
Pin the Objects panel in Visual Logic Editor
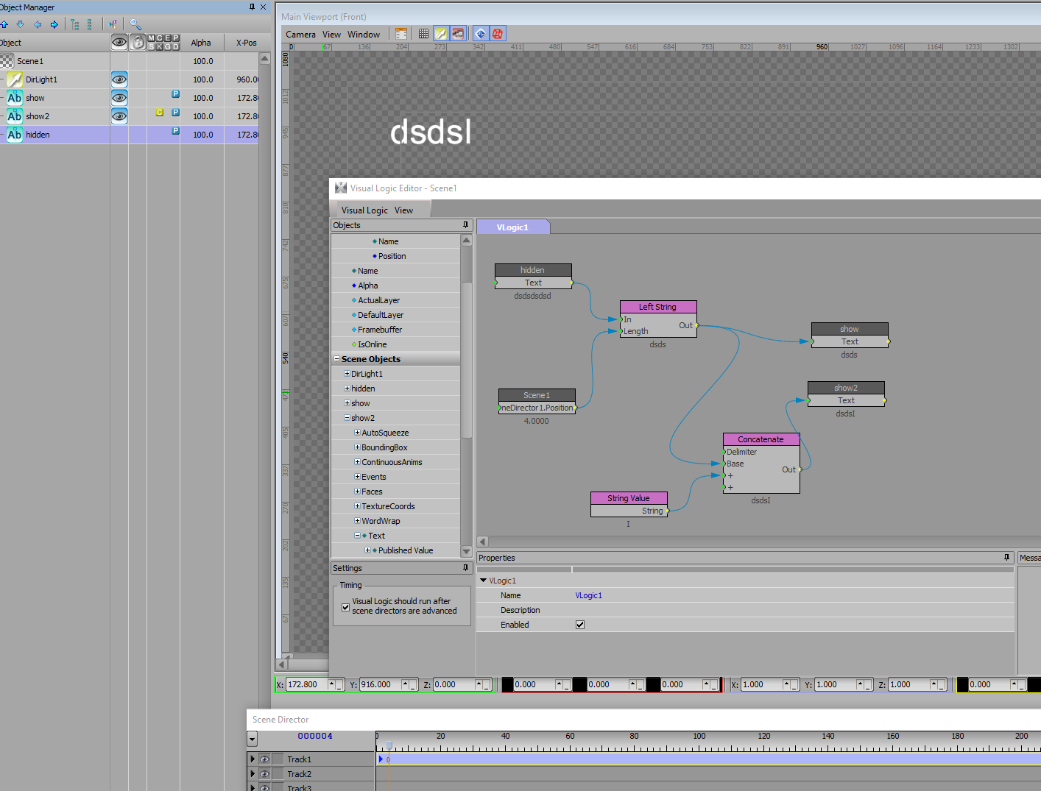pyautogui.click(x=465, y=225)
